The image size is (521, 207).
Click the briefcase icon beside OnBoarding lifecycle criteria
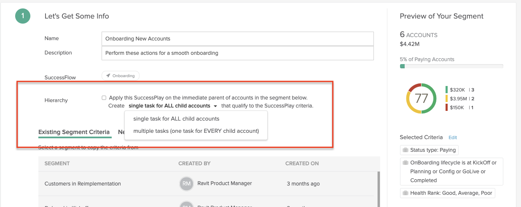[x=406, y=163]
